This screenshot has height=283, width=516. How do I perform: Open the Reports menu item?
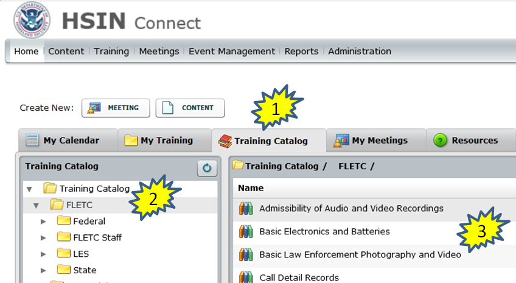[x=301, y=51]
